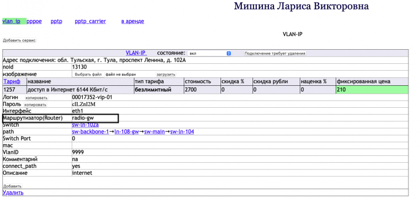Viewport: 420px width, 203px height.
Task: Select cost cell '2700'
Action: click(x=202, y=90)
